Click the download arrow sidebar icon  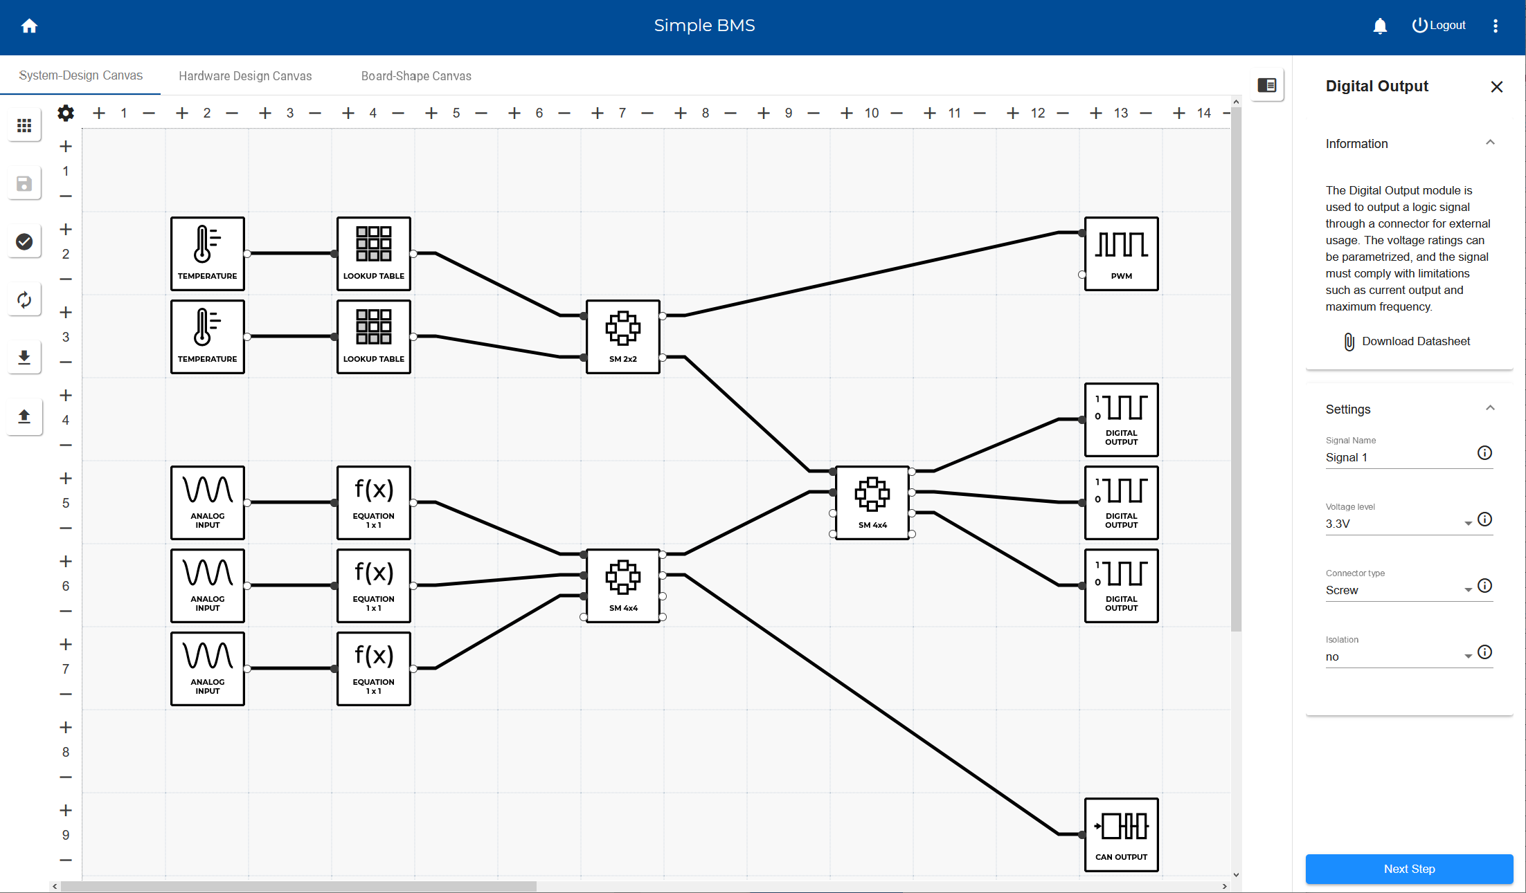tap(24, 357)
